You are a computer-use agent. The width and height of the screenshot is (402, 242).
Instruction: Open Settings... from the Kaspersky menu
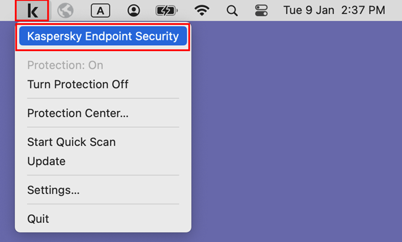[x=54, y=190]
